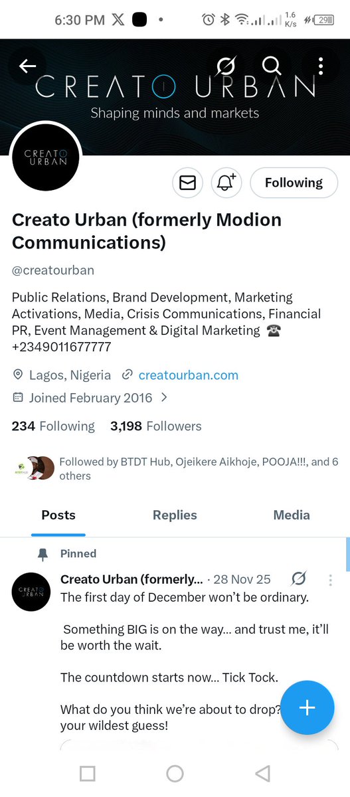Switch to the Media tab
The height and width of the screenshot is (797, 350).
tap(292, 515)
